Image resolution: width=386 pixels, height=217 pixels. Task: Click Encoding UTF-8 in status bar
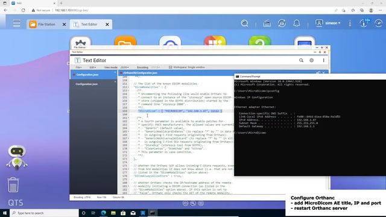click(x=82, y=197)
